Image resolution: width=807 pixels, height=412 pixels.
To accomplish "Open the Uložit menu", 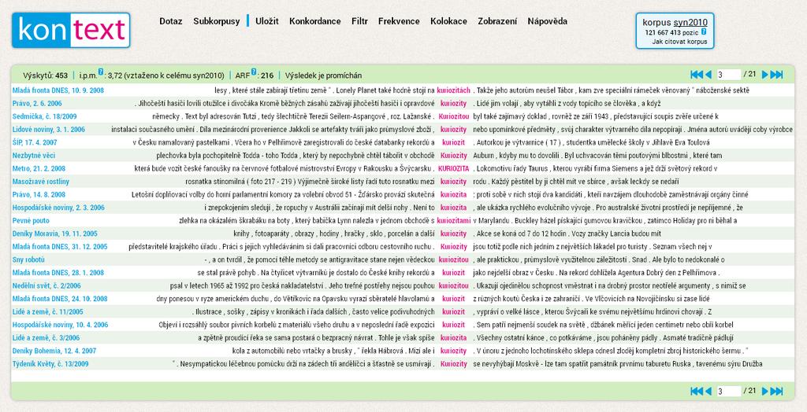I will [x=267, y=21].
